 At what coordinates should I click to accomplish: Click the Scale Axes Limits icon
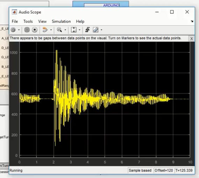[x=73, y=30]
